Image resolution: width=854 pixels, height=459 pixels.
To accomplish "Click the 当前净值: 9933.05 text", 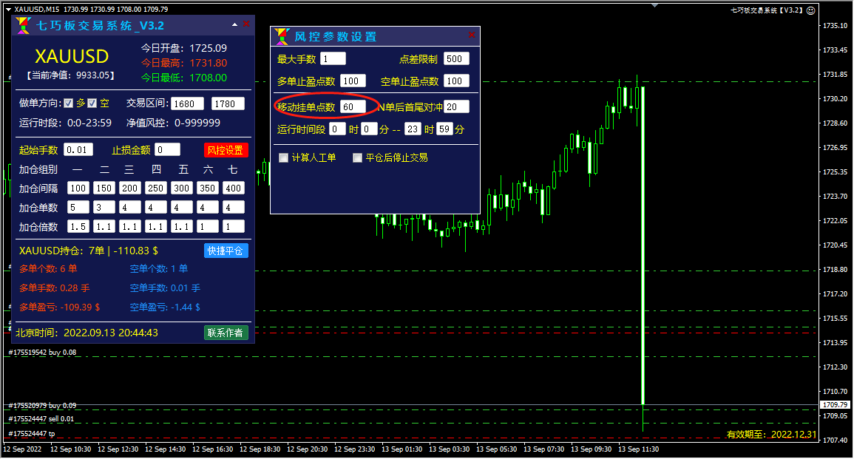I will point(71,75).
